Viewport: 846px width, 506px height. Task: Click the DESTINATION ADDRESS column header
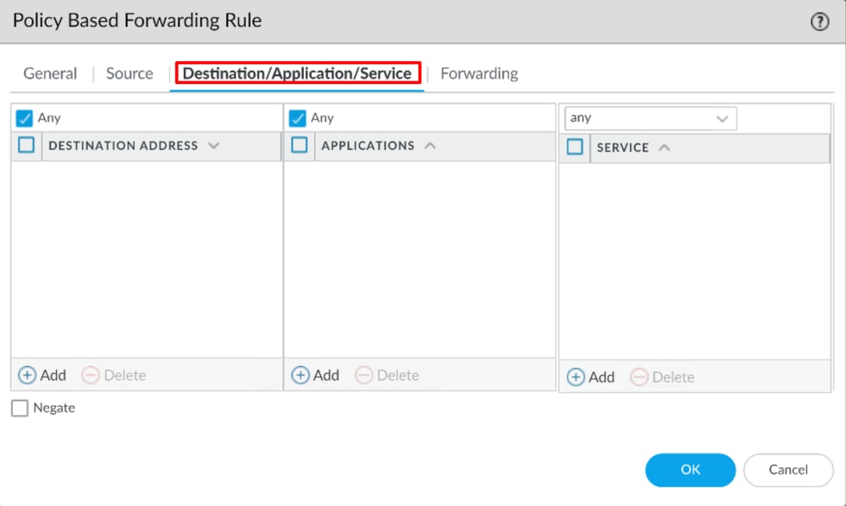123,146
